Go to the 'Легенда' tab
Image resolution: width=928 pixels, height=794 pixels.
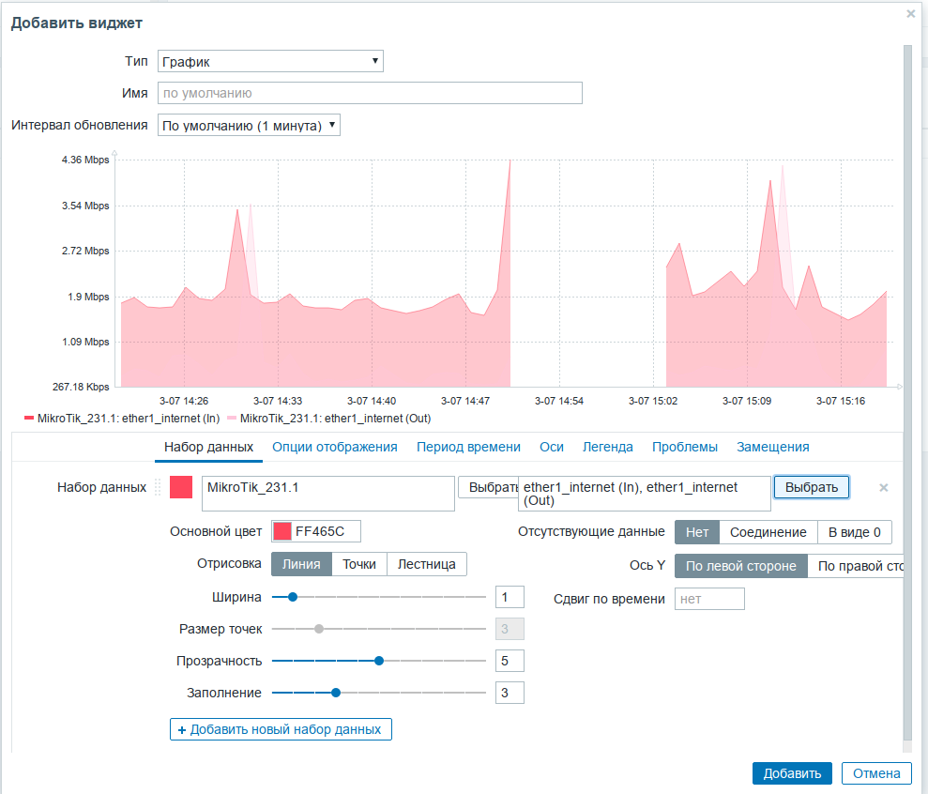pos(607,447)
